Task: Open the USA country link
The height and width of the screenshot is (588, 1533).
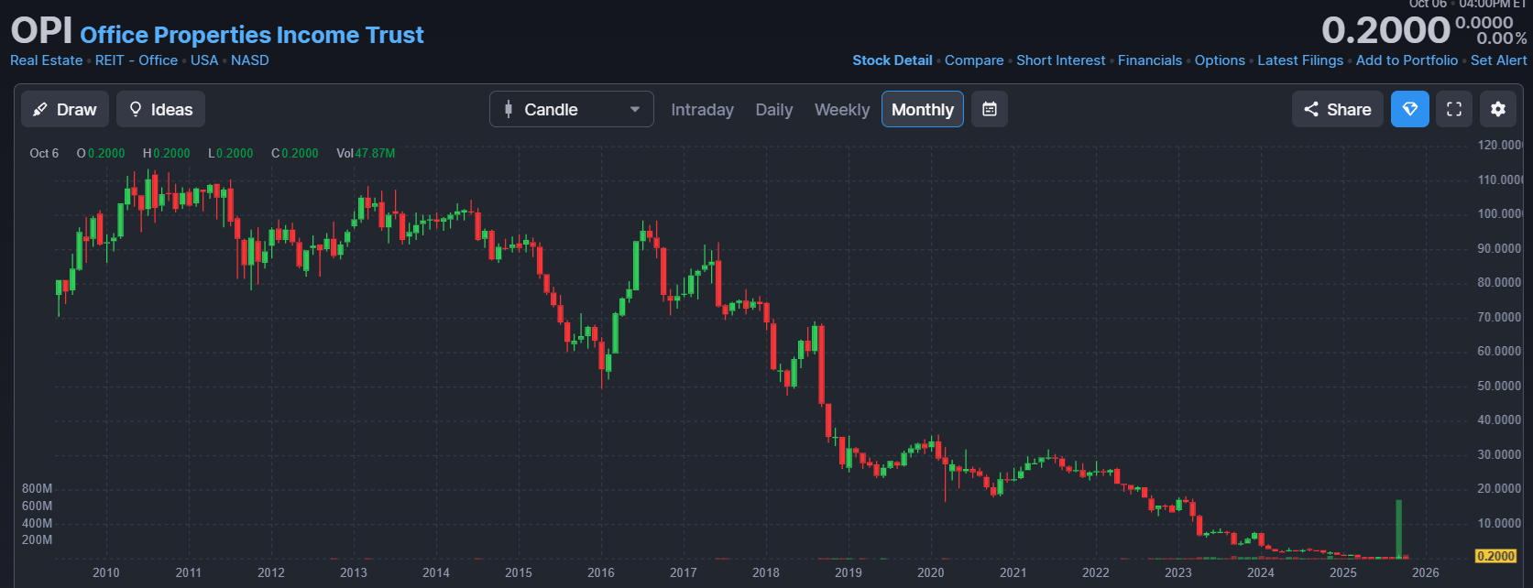Action: 204,60
